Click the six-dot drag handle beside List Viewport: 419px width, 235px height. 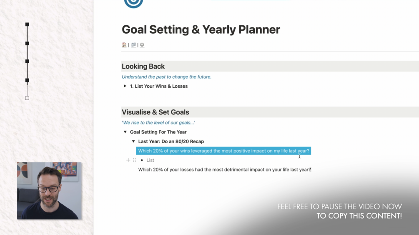[134, 160]
